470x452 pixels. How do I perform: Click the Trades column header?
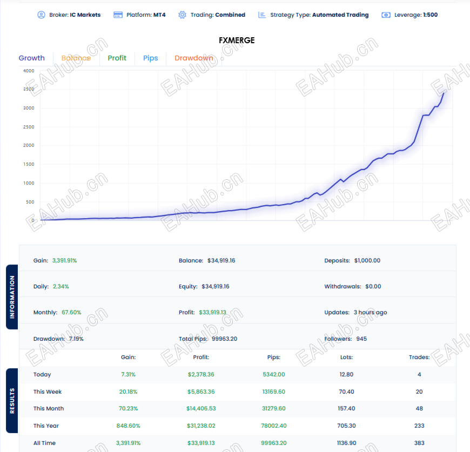point(419,357)
